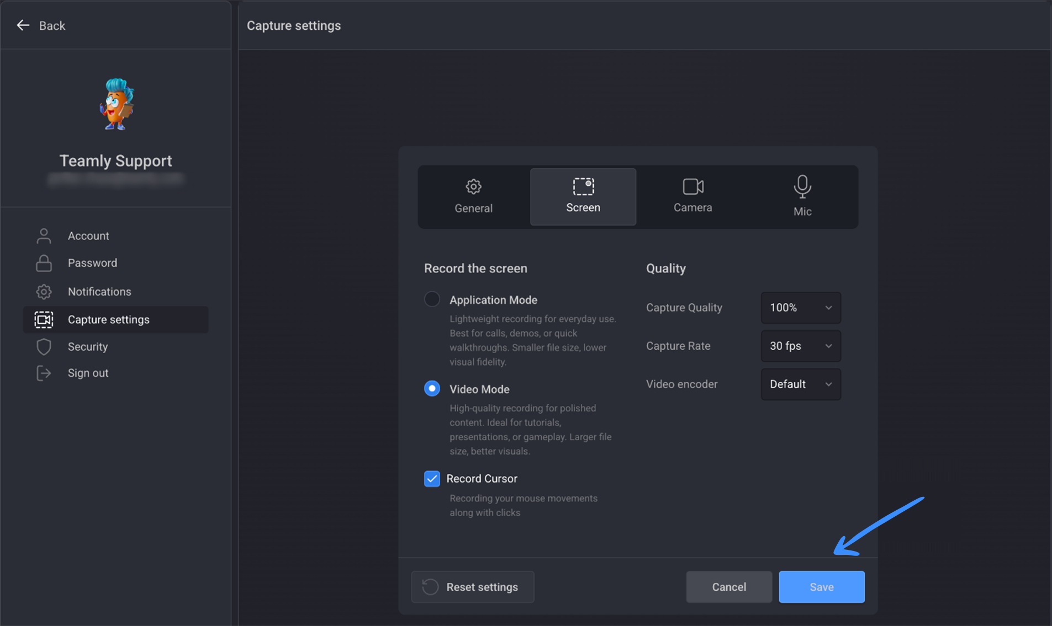Click the Quality section heading
Viewport: 1052px width, 626px height.
(x=666, y=268)
